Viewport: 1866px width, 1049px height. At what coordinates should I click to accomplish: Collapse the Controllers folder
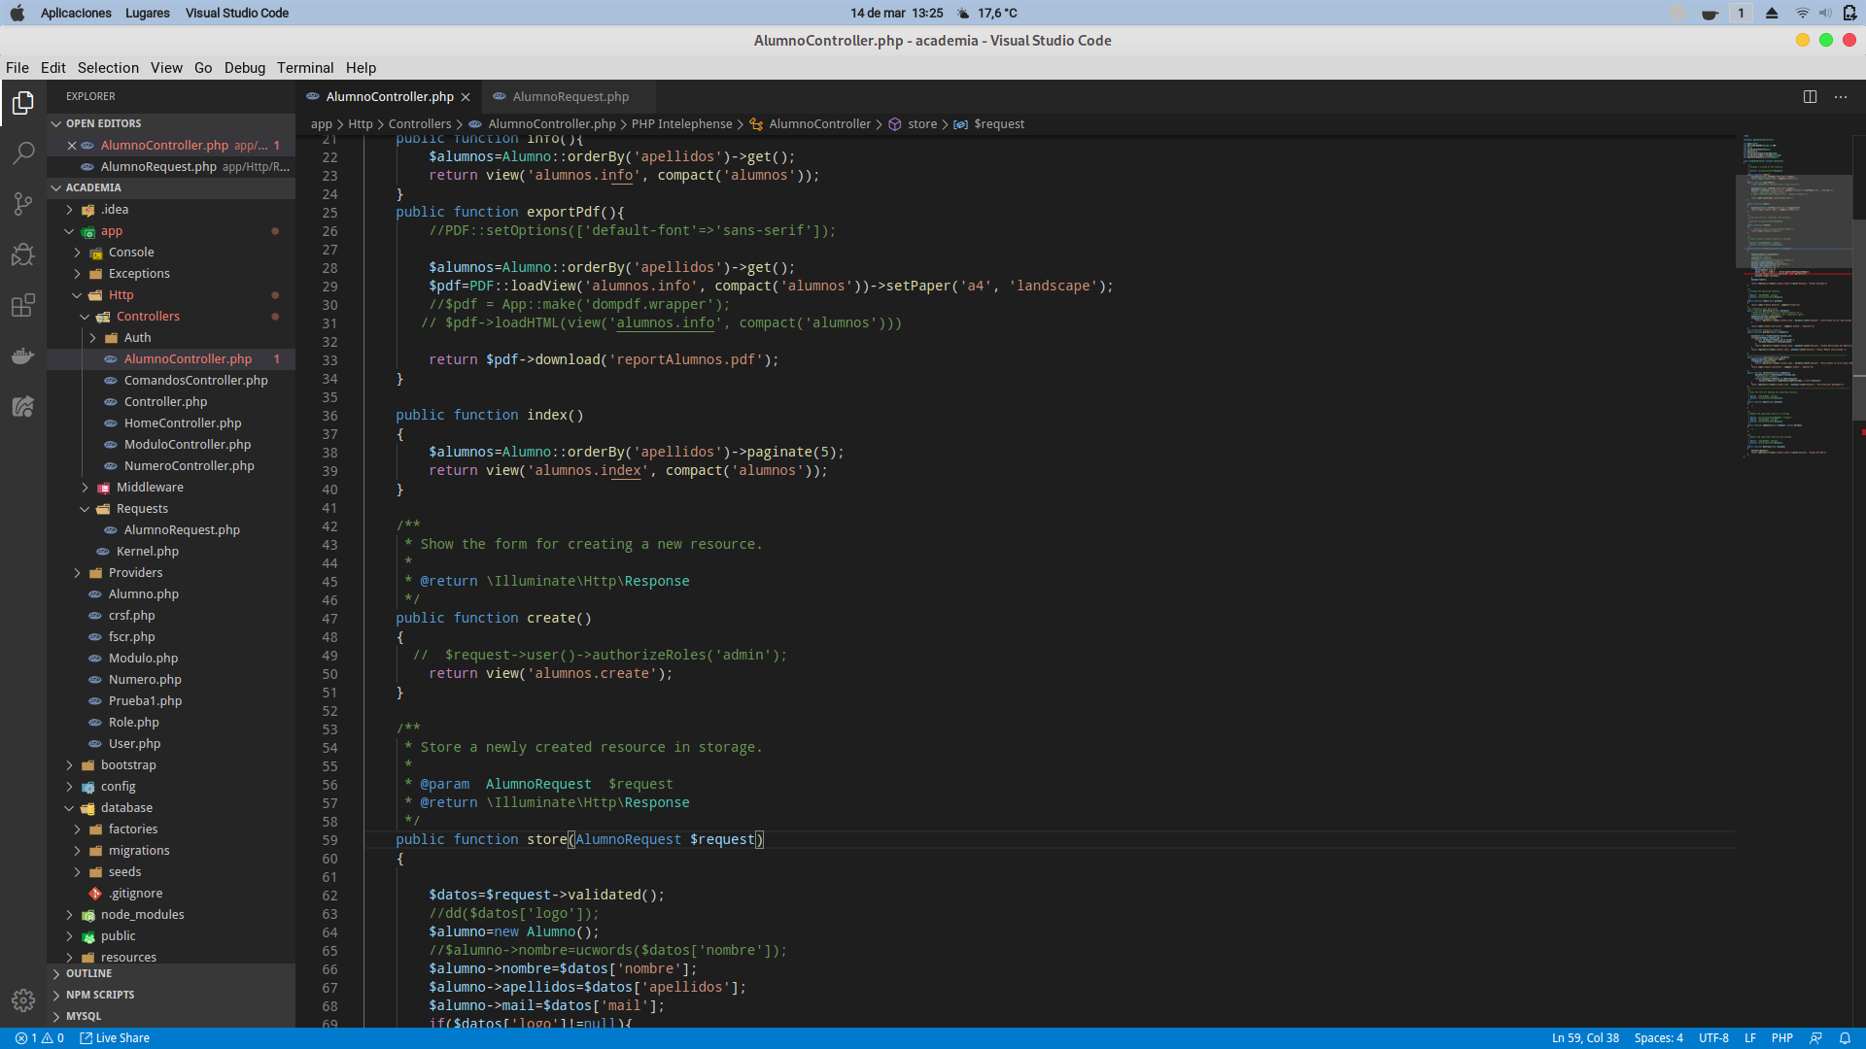click(x=85, y=317)
